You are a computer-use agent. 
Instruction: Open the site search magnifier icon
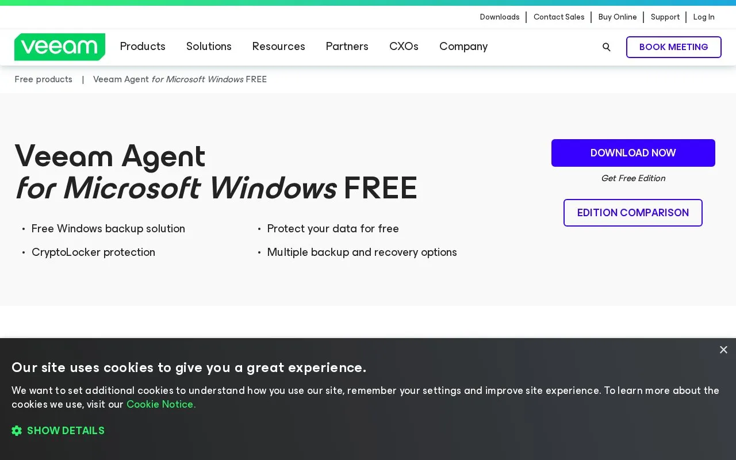607,47
